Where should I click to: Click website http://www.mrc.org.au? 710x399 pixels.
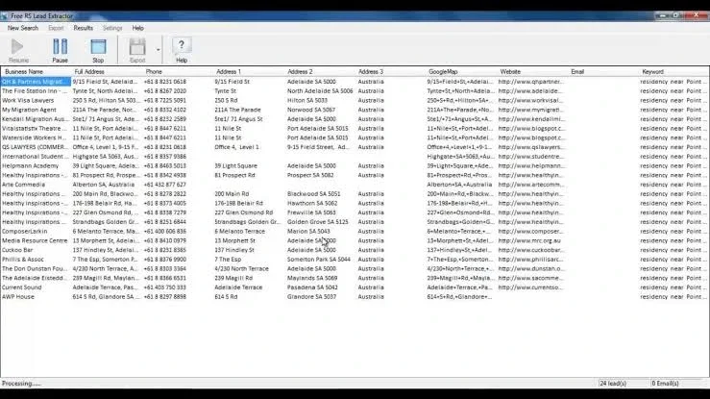tap(529, 241)
